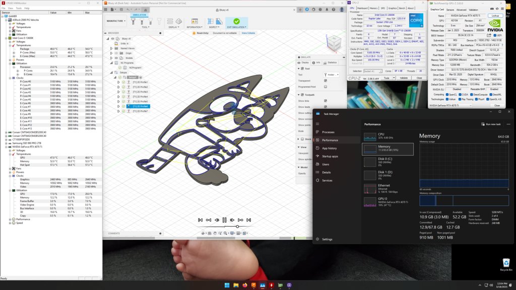The height and width of the screenshot is (290, 516).
Task: Click GPU-Z BIOS share export icon
Action: pos(489,35)
